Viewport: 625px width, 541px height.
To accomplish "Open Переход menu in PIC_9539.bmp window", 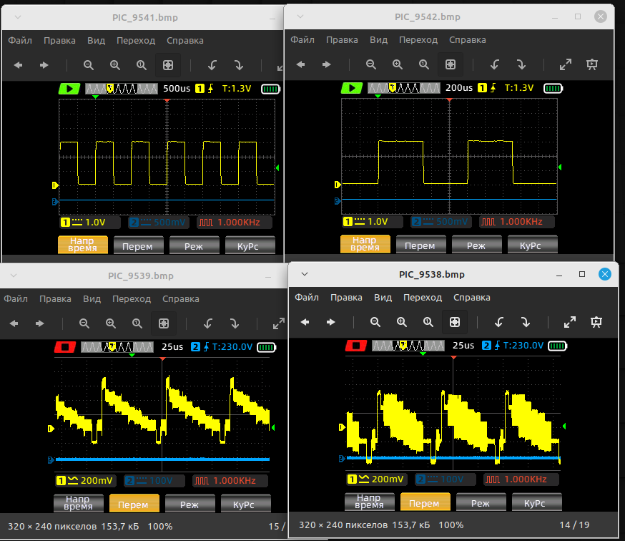I will point(132,299).
